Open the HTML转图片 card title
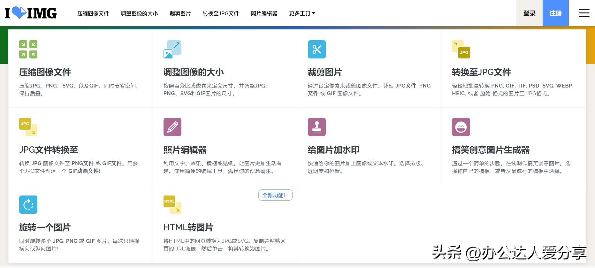The width and height of the screenshot is (595, 268). point(188,227)
